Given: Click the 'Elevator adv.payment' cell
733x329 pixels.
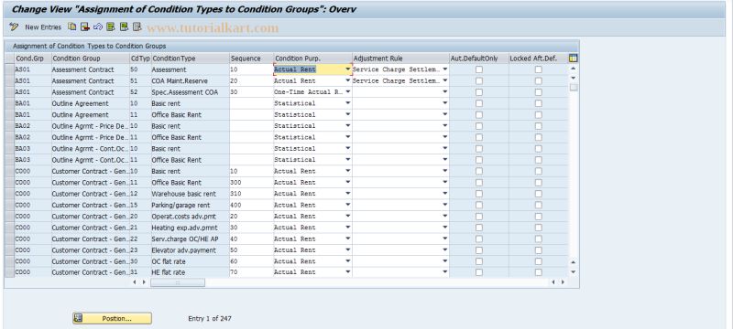Looking at the screenshot, I should (190, 250).
